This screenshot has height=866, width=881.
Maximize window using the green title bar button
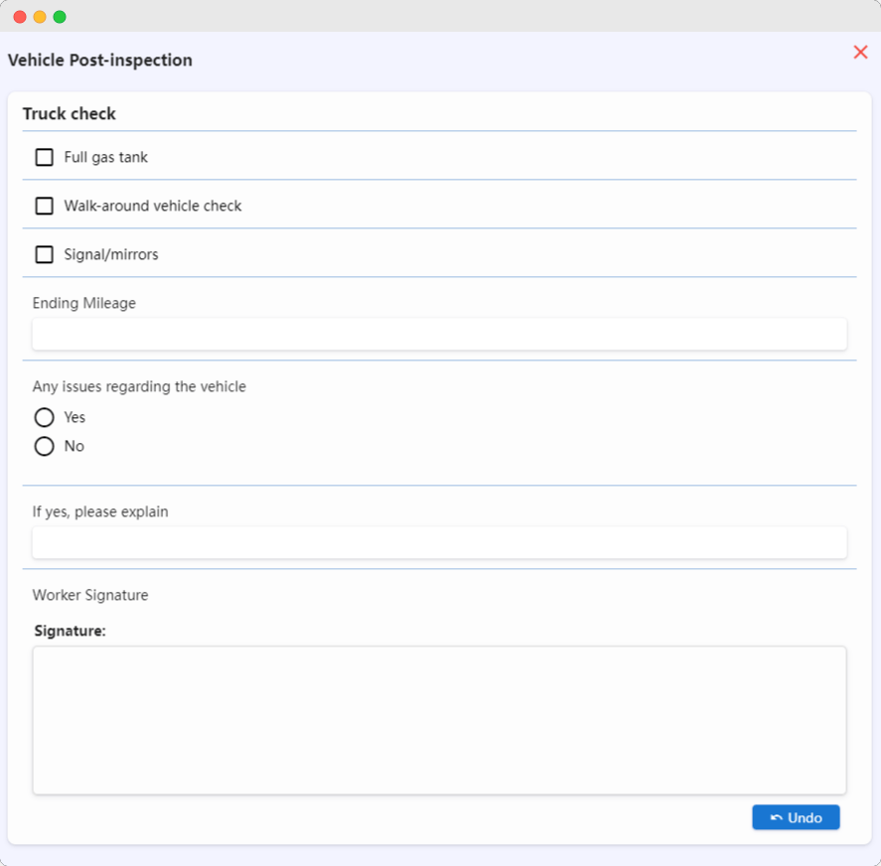pos(60,17)
